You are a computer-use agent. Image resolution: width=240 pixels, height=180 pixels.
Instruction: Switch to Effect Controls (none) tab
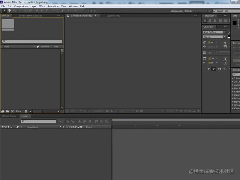30,16
